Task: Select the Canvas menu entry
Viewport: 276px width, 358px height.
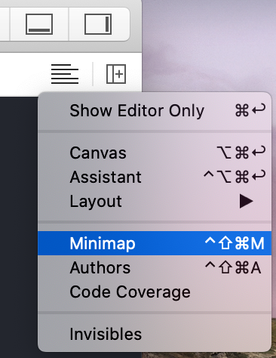Action: (155, 153)
